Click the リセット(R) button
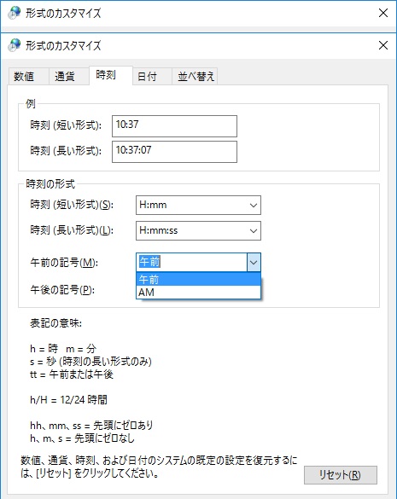The height and width of the screenshot is (499, 397). click(x=341, y=475)
